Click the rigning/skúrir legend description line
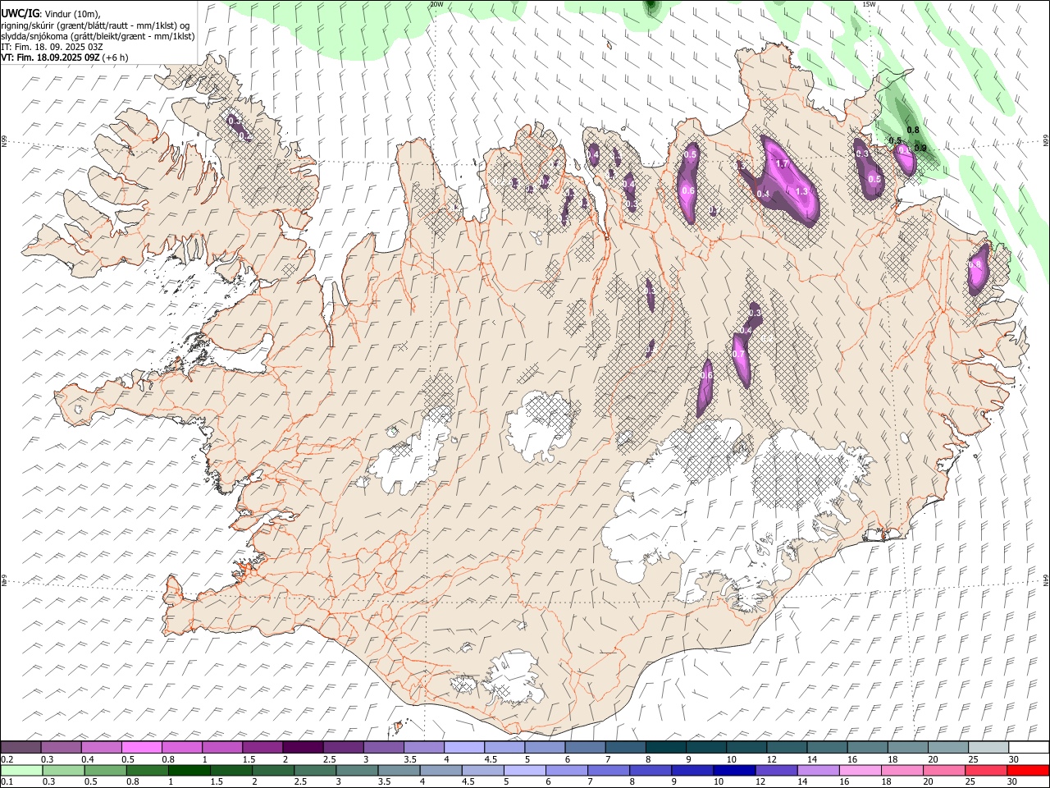 tap(95, 25)
